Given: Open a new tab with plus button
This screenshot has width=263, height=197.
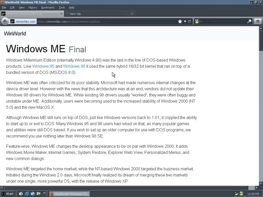Looking at the screenshot, I should click(x=132, y=14).
